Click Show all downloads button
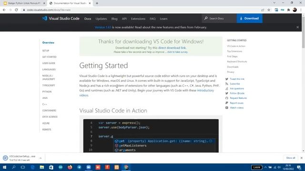Screen dimensions: 305x171 click(x=291, y=158)
